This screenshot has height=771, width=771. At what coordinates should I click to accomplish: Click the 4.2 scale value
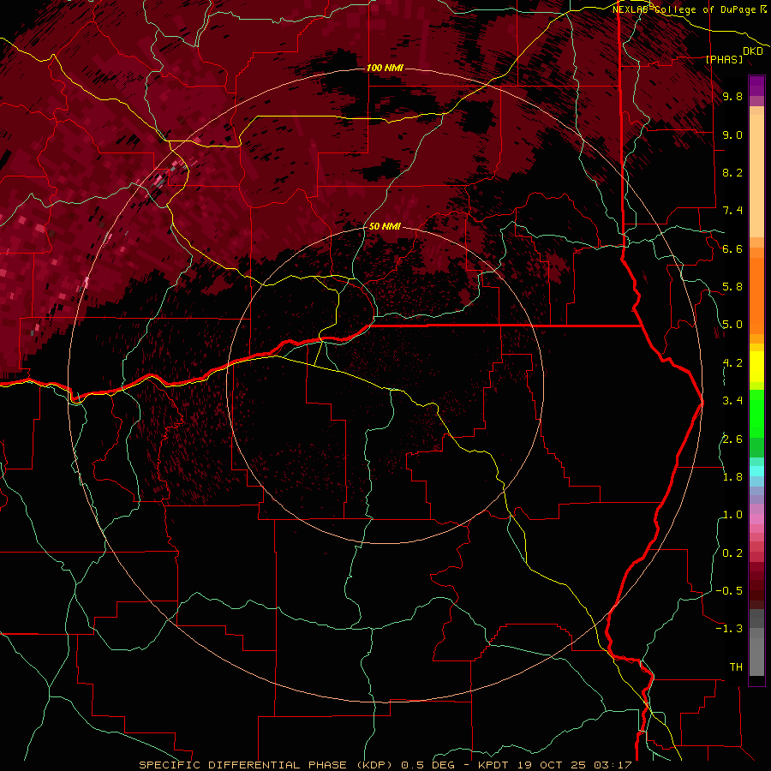click(x=732, y=363)
